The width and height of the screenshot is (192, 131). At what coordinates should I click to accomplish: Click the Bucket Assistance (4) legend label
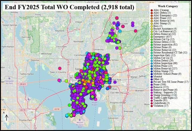(x=165, y=29)
